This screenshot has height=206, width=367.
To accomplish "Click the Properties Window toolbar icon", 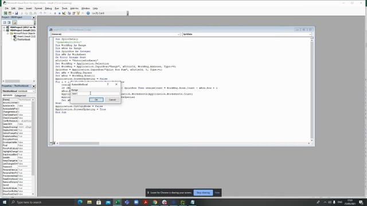I will point(74,13).
